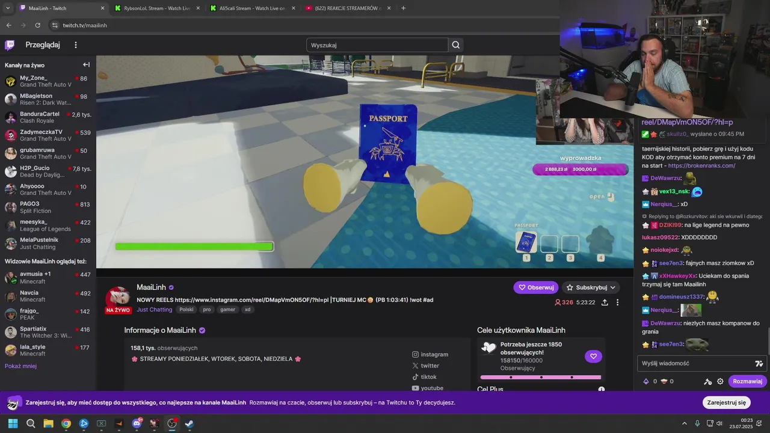Screen dimensions: 770x433
Task: Open the Subskrybuj subscribe dropdown
Action: (x=591, y=287)
